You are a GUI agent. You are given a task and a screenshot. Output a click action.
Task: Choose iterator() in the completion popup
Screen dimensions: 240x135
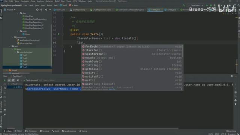point(132,50)
